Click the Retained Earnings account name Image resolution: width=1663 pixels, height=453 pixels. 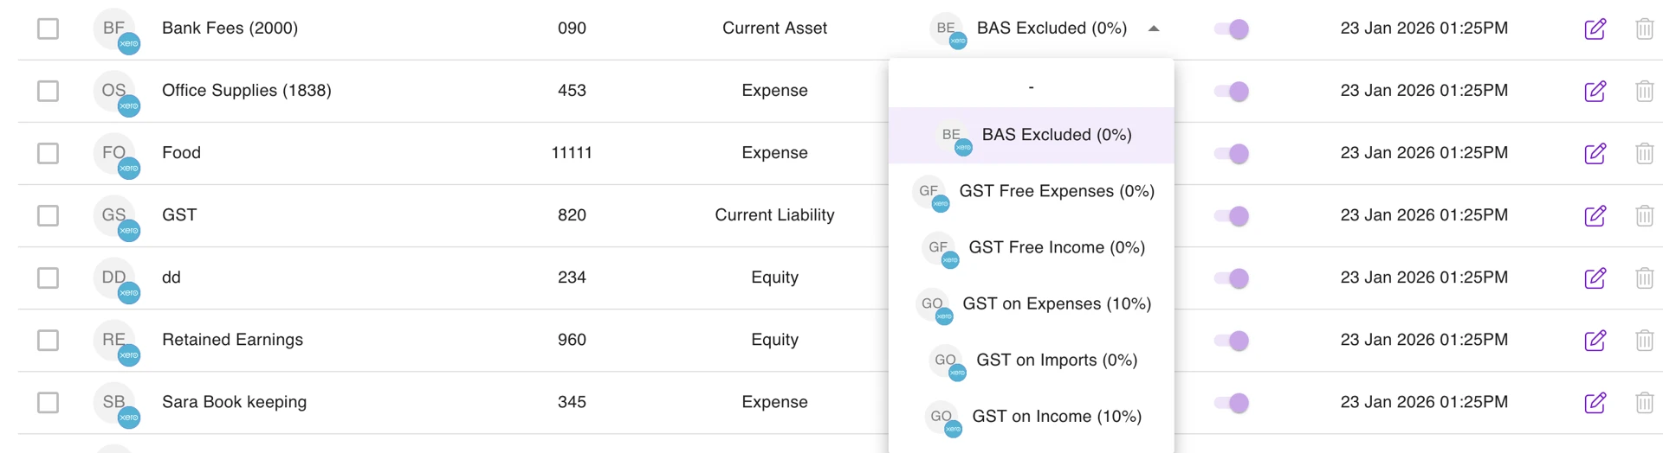232,340
